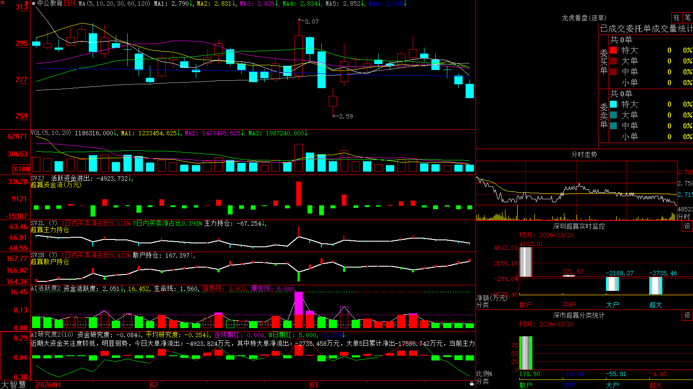Click the star icon before 中公教育
693x389 pixels.
[34, 3]
